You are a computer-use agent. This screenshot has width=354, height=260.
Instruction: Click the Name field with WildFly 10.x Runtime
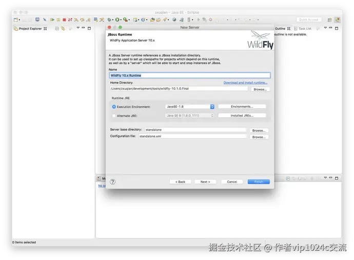click(x=190, y=75)
